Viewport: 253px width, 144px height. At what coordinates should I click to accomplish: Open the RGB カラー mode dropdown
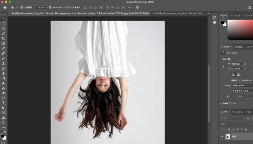tap(242, 85)
